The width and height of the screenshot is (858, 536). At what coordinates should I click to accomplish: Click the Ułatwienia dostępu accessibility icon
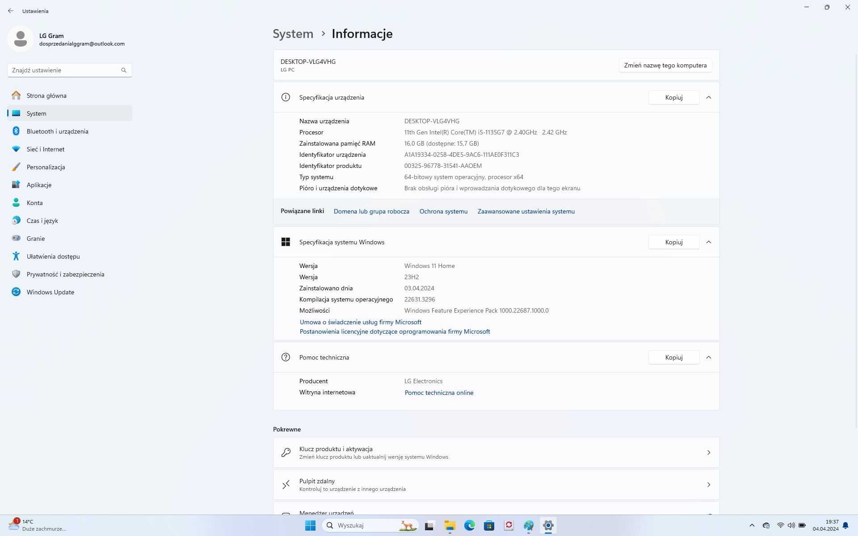(16, 256)
